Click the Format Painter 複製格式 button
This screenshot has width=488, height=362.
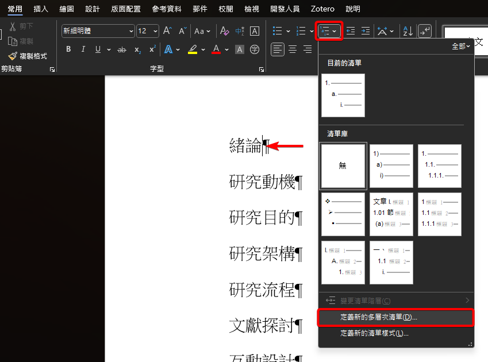[28, 56]
